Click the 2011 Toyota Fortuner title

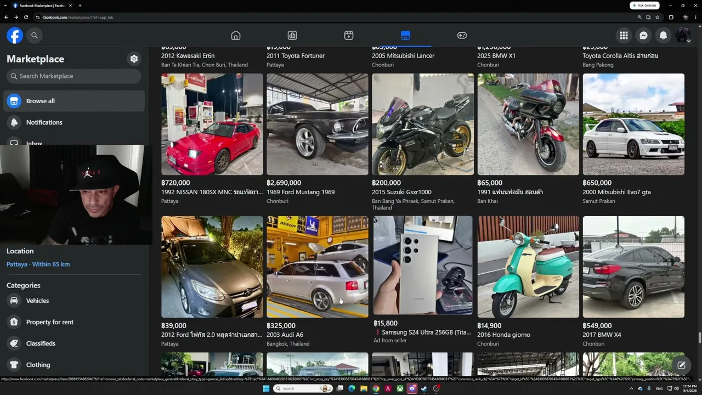point(296,56)
